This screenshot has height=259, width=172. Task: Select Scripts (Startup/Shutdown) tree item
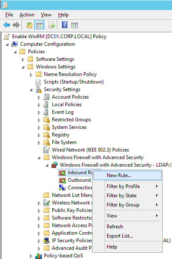pyautogui.click(x=74, y=82)
